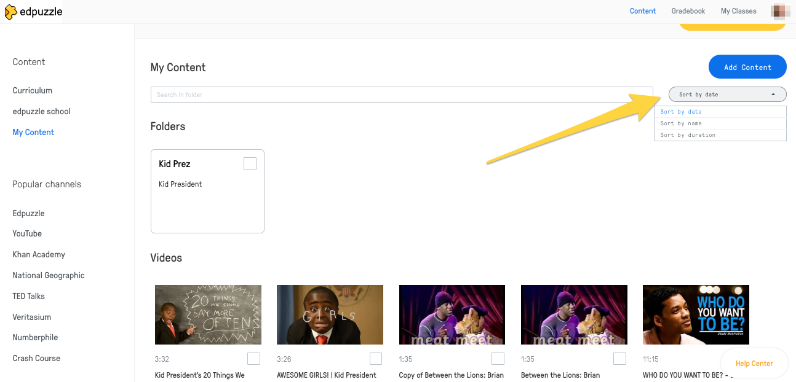
Task: Open the Curriculum section in sidebar
Action: click(x=33, y=90)
